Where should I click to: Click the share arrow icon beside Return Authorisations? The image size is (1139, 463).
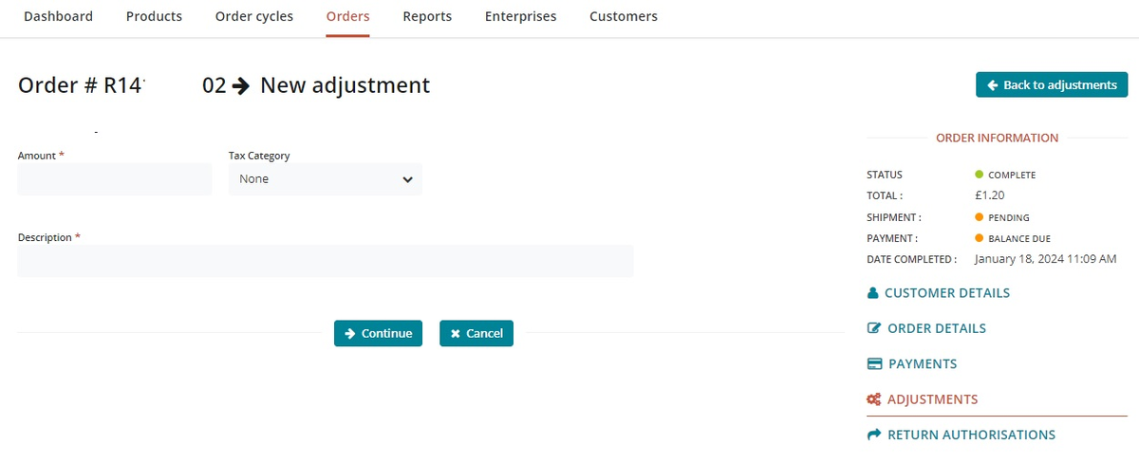(874, 435)
